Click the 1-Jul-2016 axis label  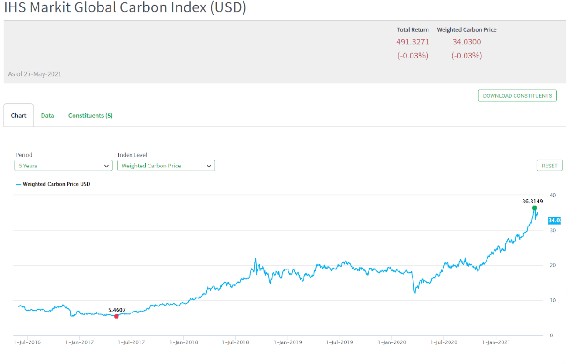tap(27, 342)
